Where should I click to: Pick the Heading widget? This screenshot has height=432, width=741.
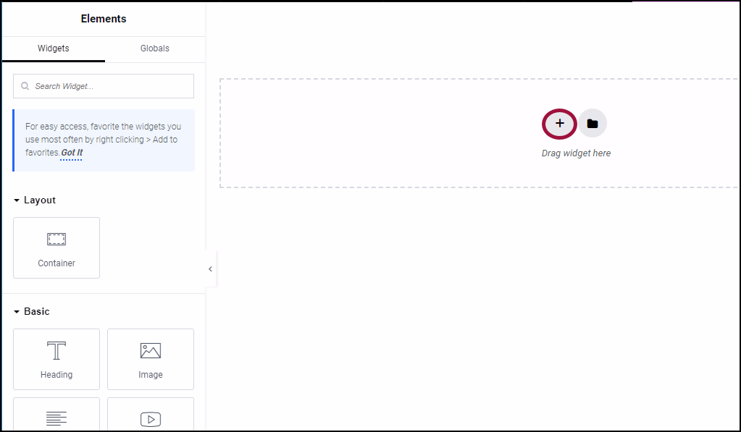coord(56,359)
